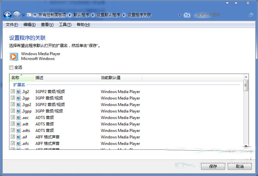Uncheck the .3gp2 extension checkbox
Image resolution: width=258 pixels, height=176 pixels.
coord(13,104)
